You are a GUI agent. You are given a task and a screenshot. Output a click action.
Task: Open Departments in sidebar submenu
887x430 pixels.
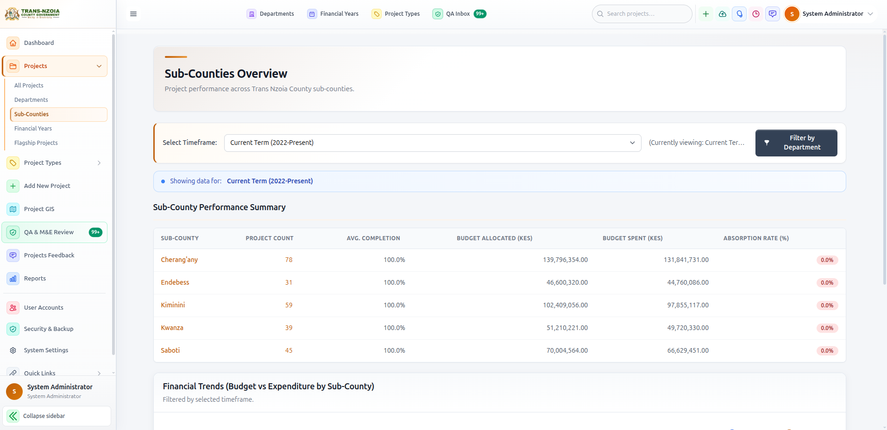point(31,100)
